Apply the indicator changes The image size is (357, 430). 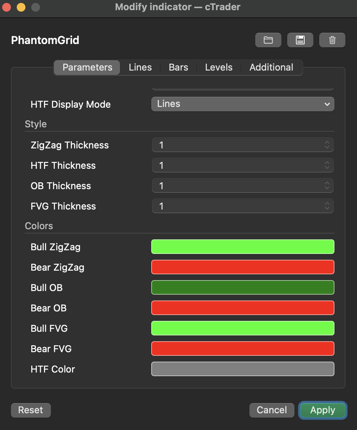tap(322, 410)
